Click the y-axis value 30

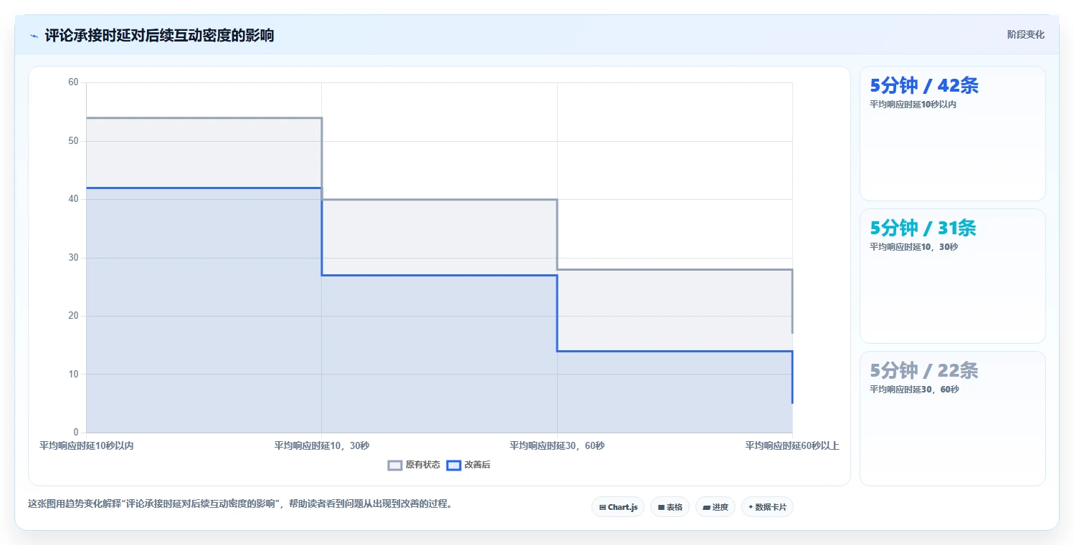[73, 258]
